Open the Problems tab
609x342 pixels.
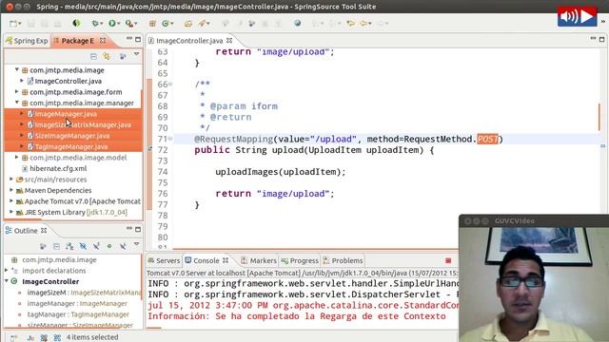point(343,260)
